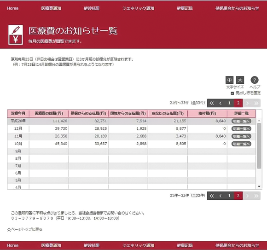Set text size to 中 (medium)
This screenshot has width=267, height=250.
point(229,80)
